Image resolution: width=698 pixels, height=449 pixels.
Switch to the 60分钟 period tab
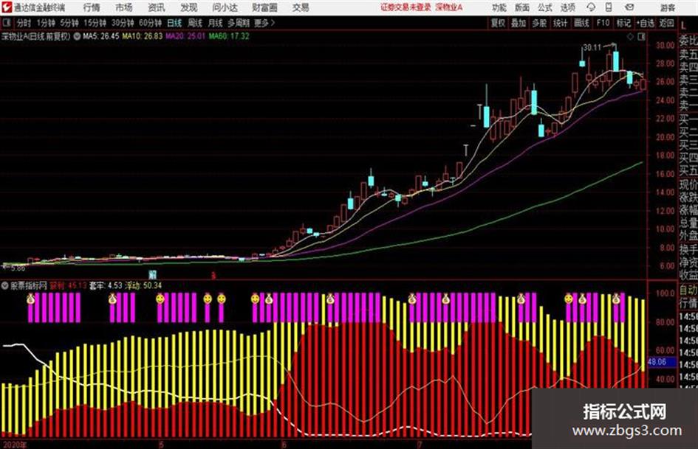tap(151, 23)
